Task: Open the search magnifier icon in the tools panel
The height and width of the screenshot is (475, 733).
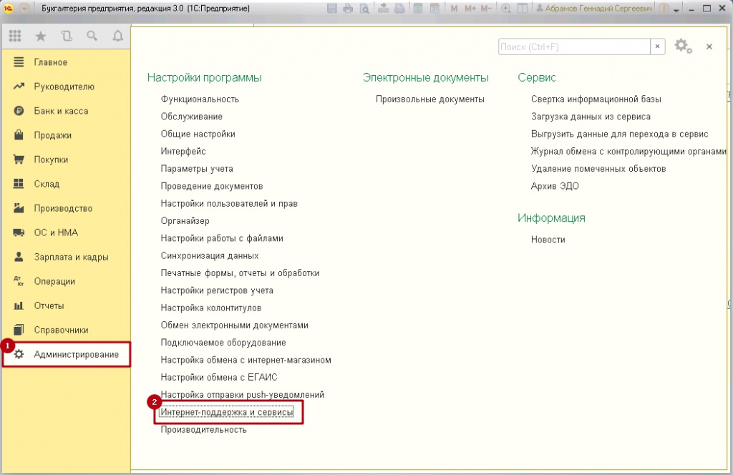Action: point(92,36)
